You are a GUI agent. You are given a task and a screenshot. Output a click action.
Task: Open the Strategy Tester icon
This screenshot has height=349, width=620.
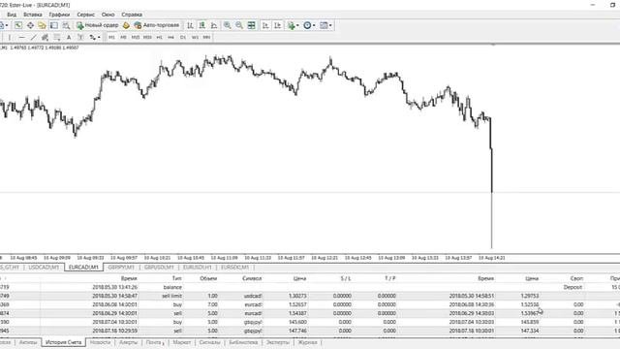[x=66, y=25]
